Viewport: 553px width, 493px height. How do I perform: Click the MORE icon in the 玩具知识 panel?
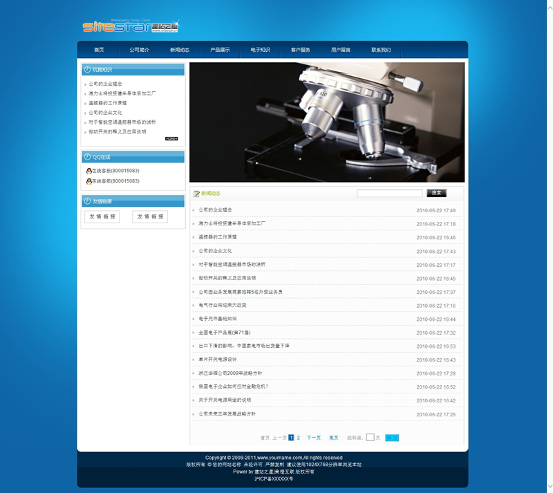(171, 138)
